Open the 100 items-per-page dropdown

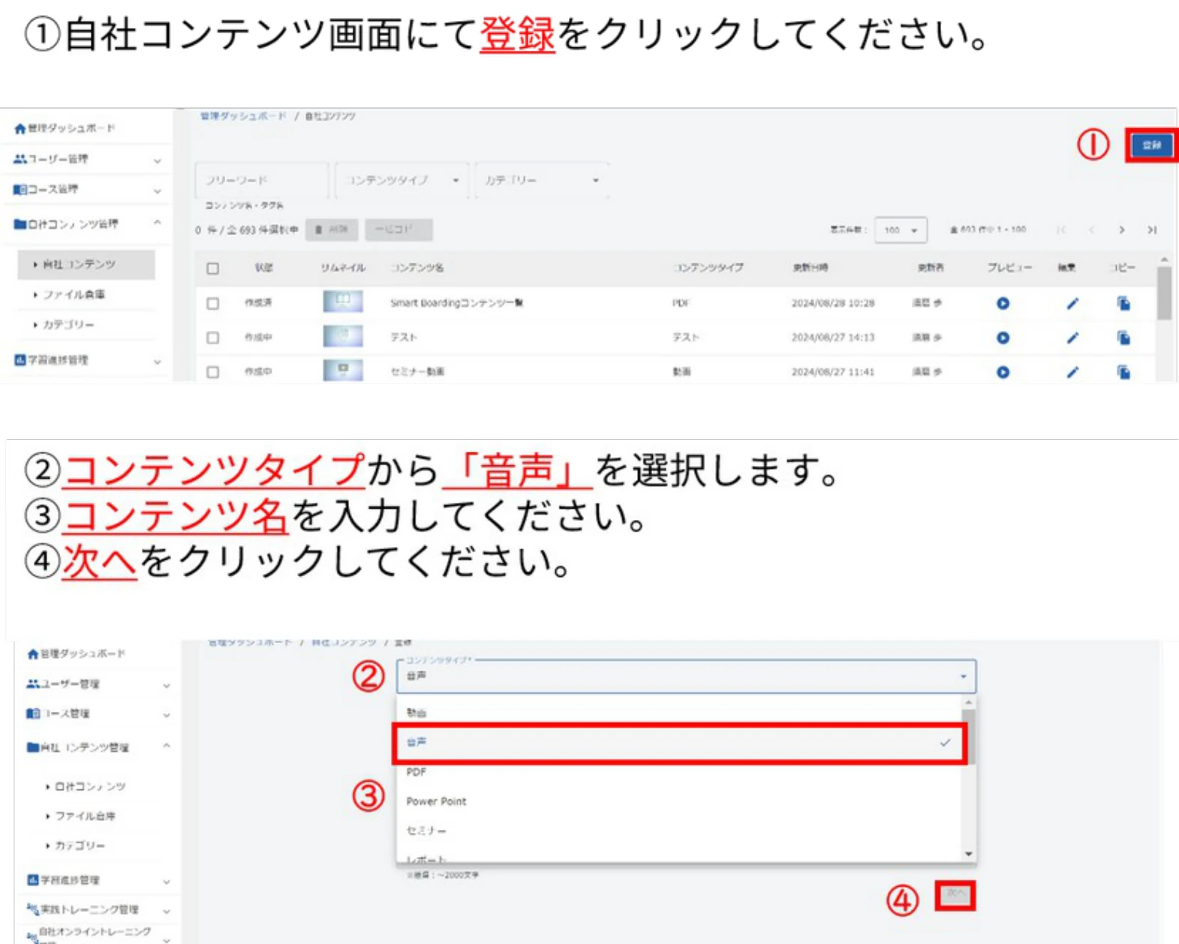[x=901, y=230]
